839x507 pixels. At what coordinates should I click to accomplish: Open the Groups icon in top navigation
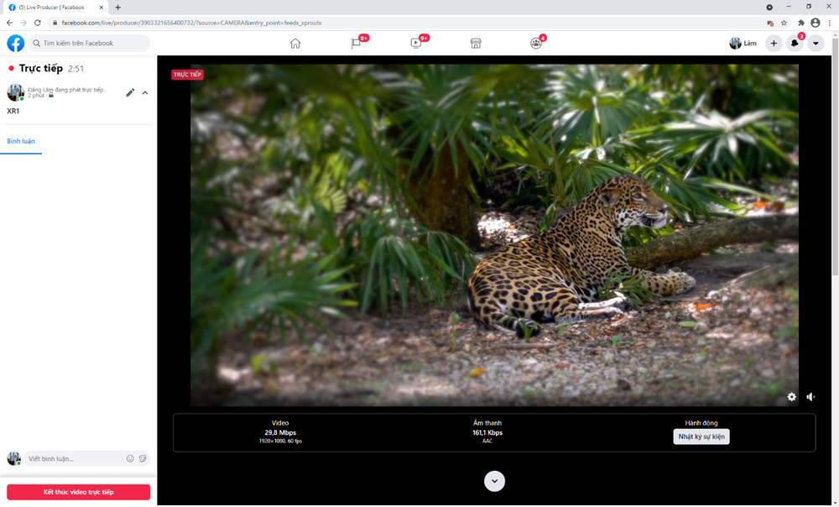tap(536, 44)
